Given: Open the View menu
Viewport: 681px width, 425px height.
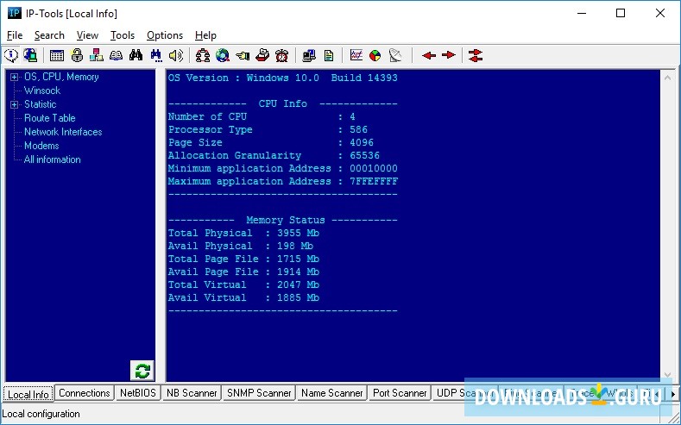Looking at the screenshot, I should (x=87, y=35).
